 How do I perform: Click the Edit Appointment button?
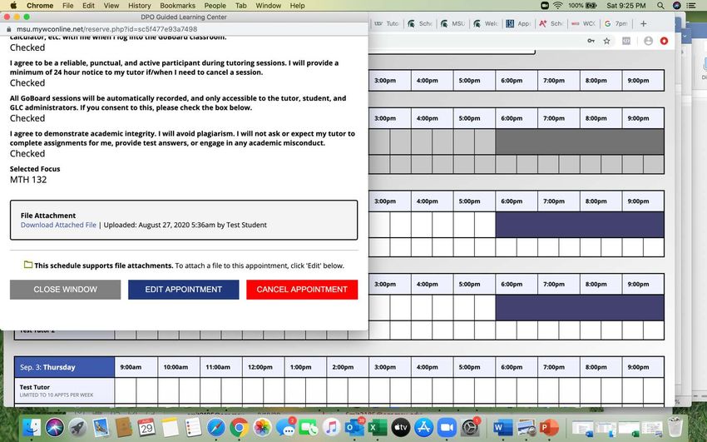coord(184,290)
